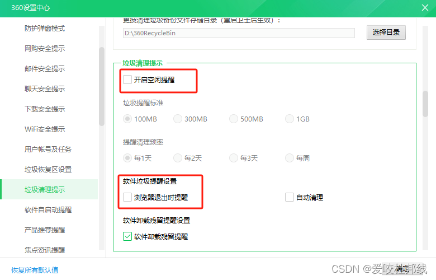Click the 软件垃圾提醒设置 heading

[150, 181]
